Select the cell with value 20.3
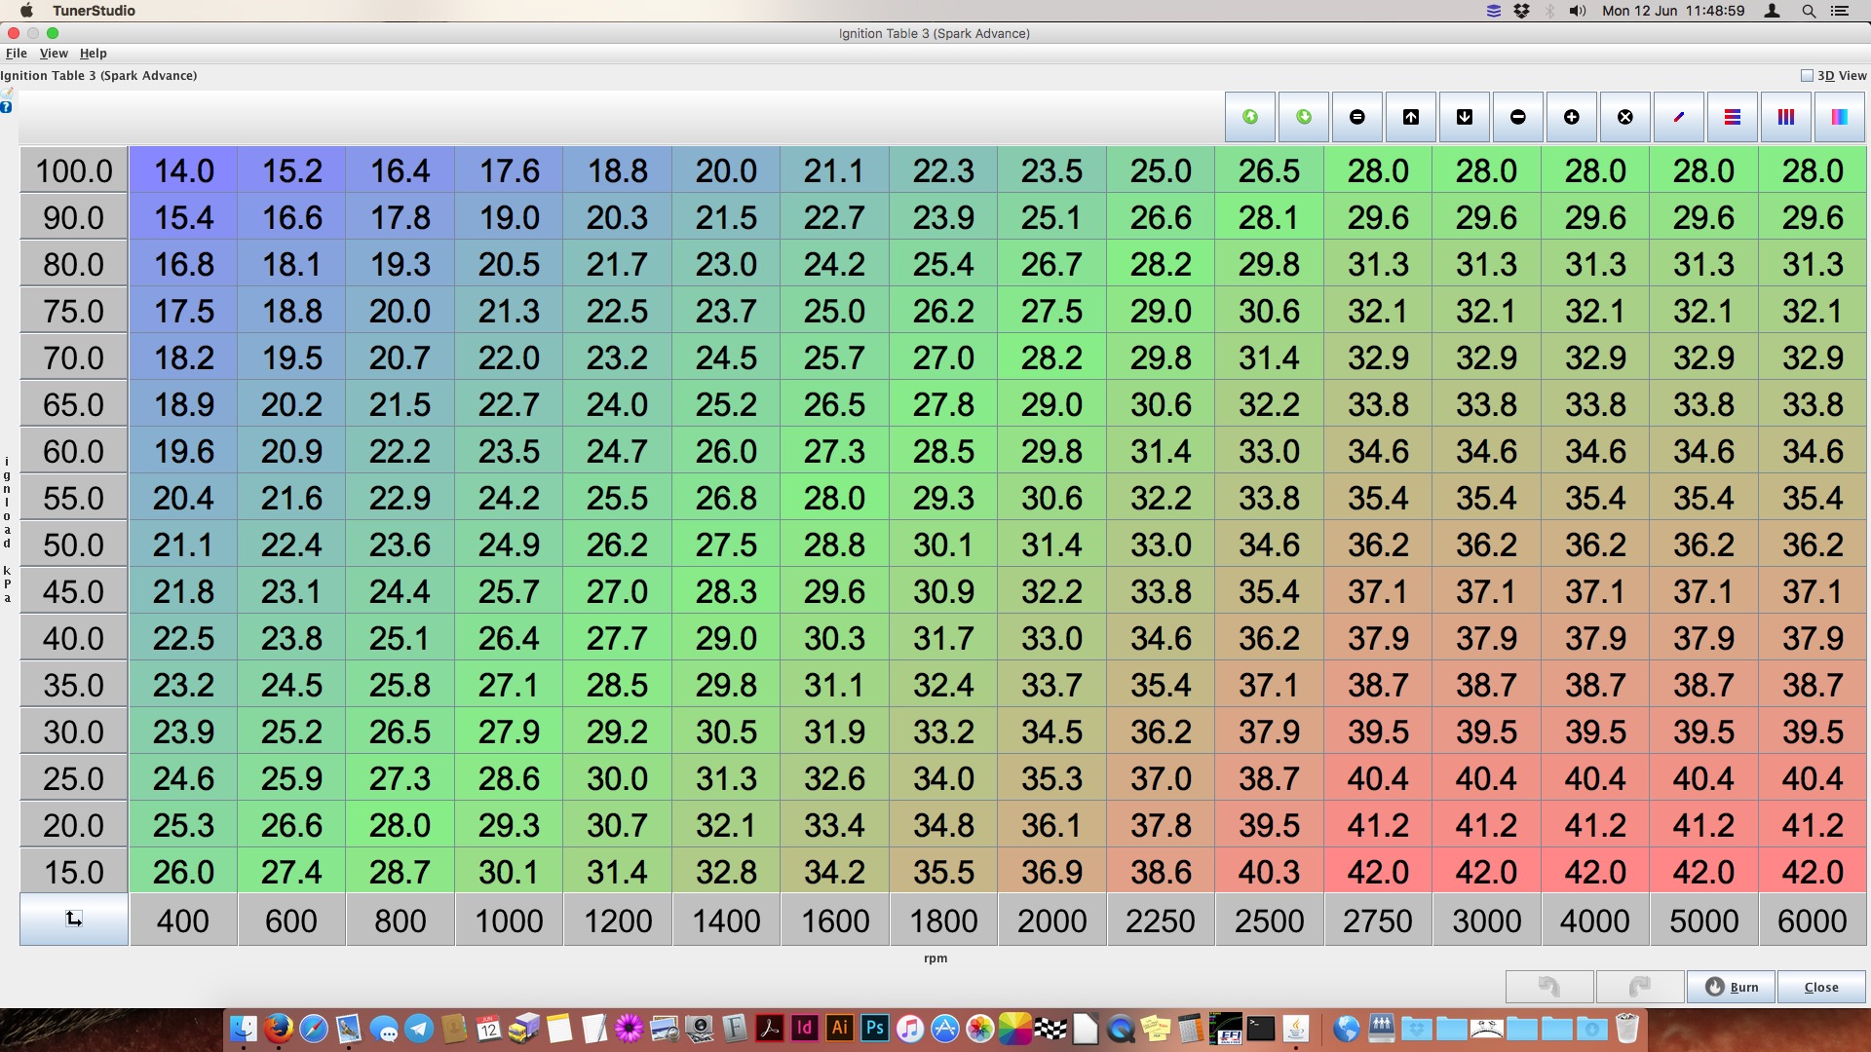Image resolution: width=1871 pixels, height=1052 pixels. (617, 217)
